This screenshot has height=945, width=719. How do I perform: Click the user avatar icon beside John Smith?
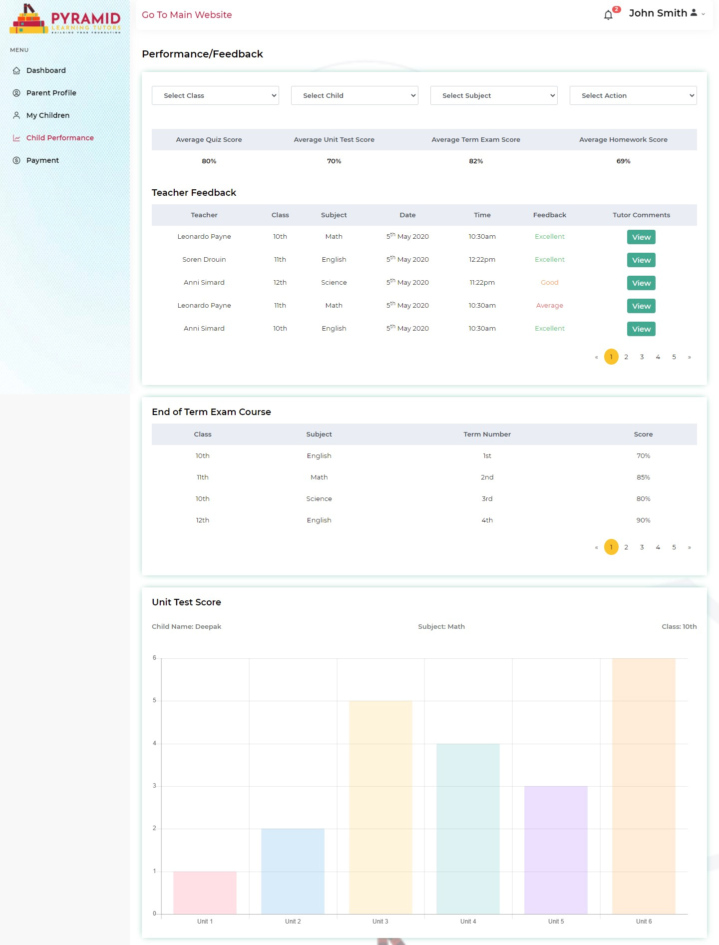(x=694, y=13)
